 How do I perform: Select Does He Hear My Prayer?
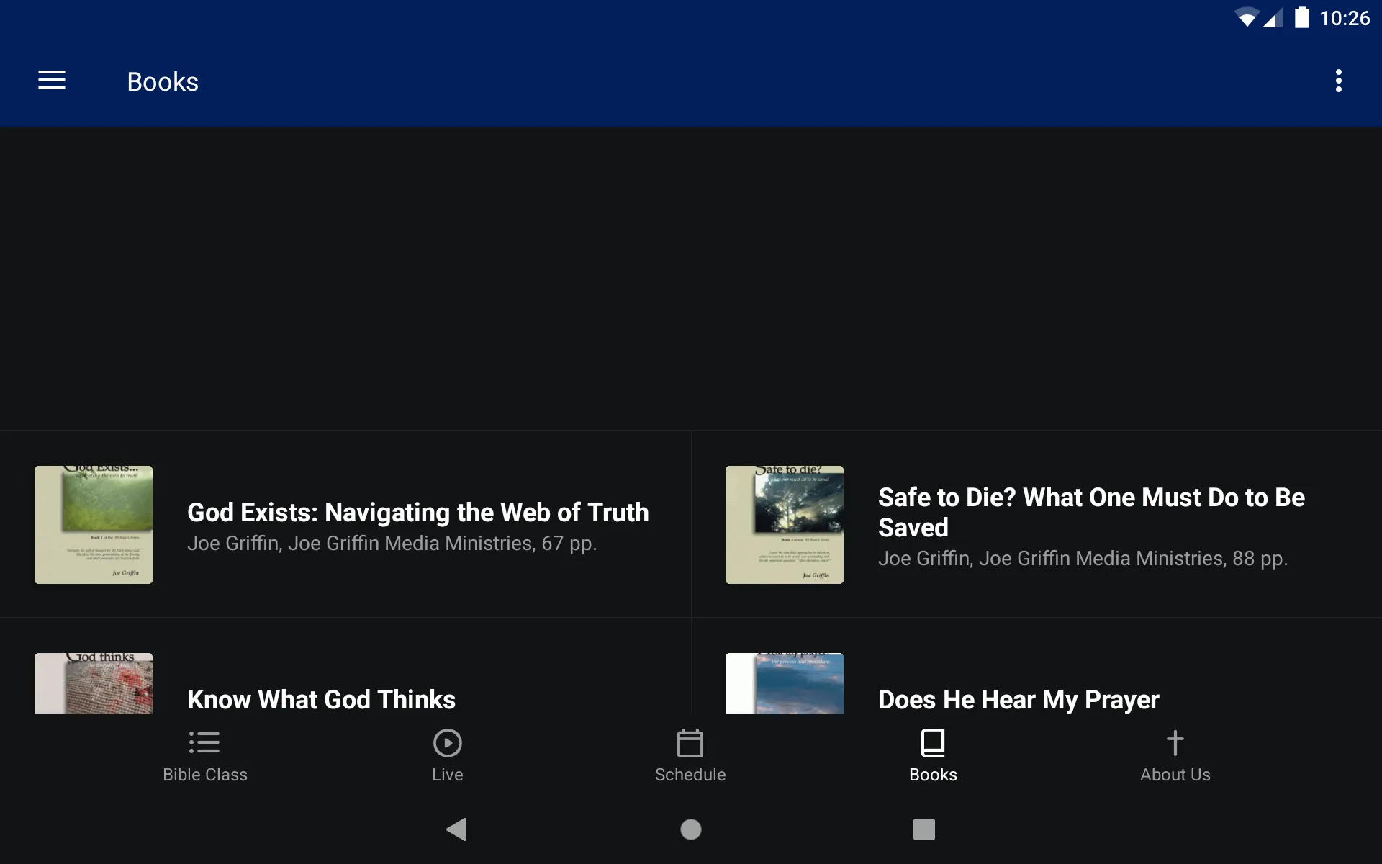pyautogui.click(x=1019, y=699)
